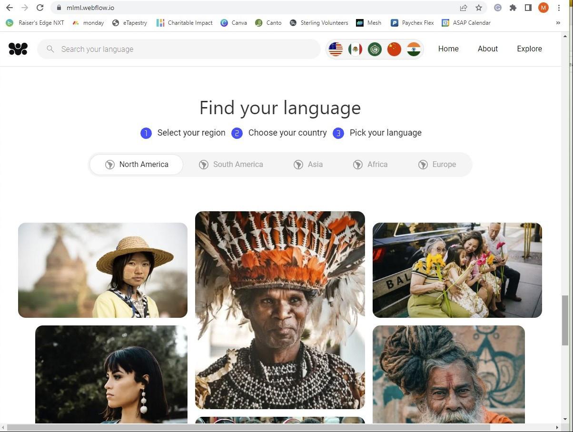The image size is (573, 432).
Task: Open Raiser's Edge NXT bookmark
Action: pos(35,22)
